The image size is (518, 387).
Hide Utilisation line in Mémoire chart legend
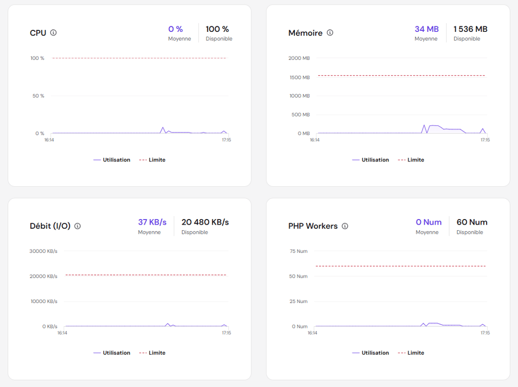coord(371,160)
